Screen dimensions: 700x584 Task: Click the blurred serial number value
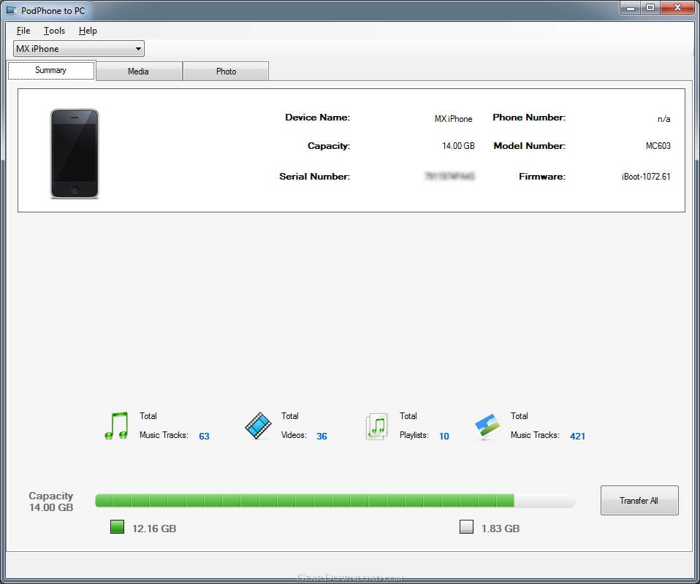pos(449,176)
